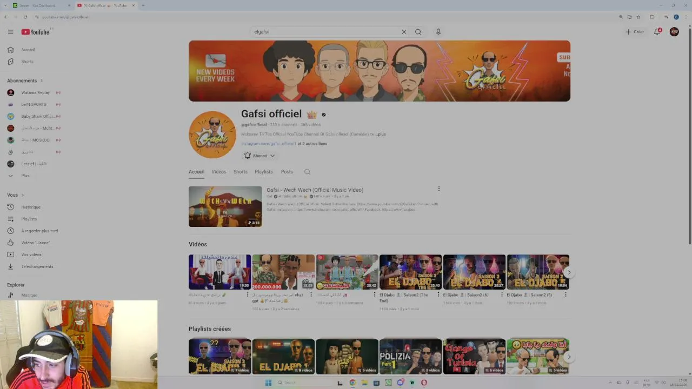Image resolution: width=692 pixels, height=389 pixels.
Task: Open options menu for Wech Wech video
Action: (x=439, y=189)
